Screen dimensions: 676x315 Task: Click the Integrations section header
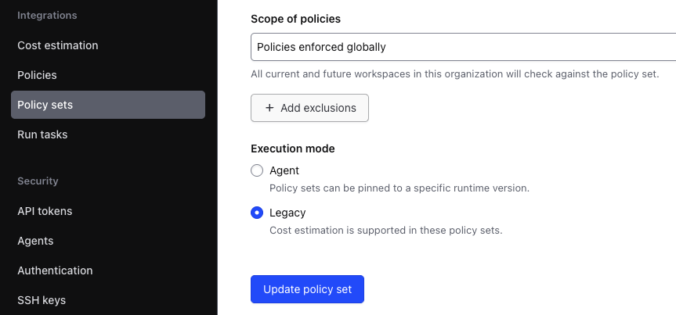(x=47, y=15)
